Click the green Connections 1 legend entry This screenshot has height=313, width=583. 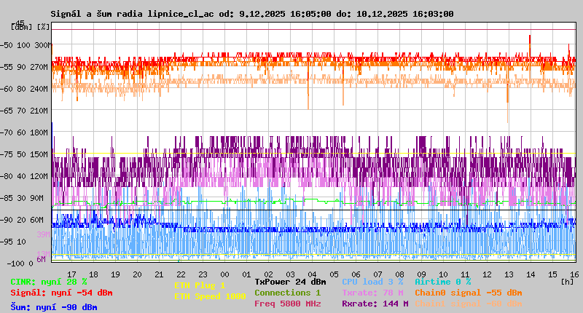pos(287,293)
